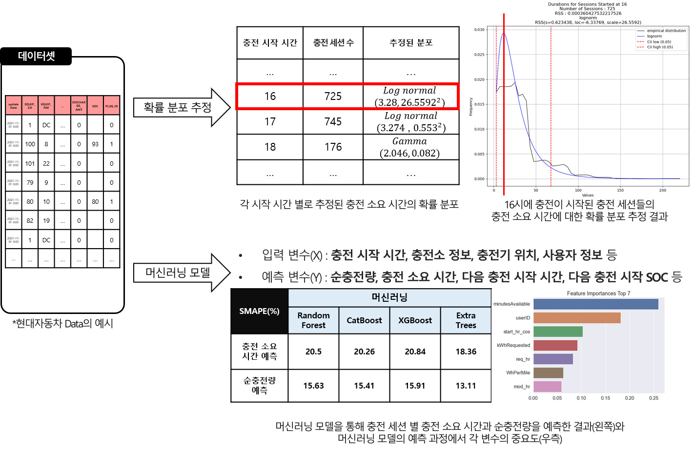Select the userID orange bar
The width and height of the screenshot is (694, 449).
tap(577, 318)
